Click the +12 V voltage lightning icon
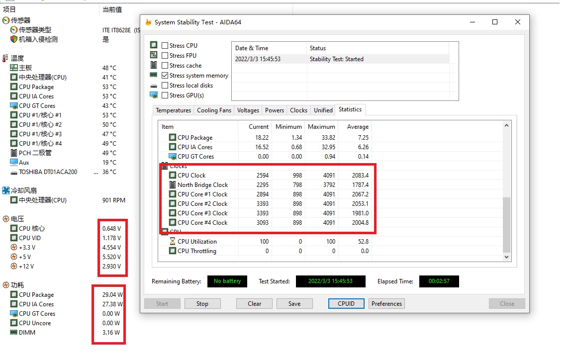 tap(14, 267)
